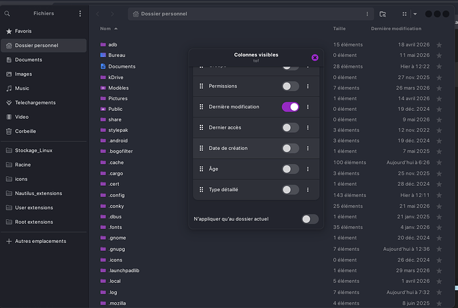Select the adb folder icon
This screenshot has width=458, height=308.
pyautogui.click(x=103, y=44)
